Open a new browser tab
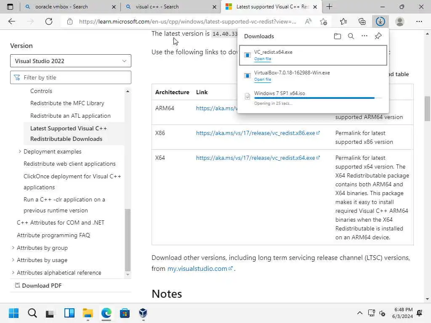 pos(329,7)
